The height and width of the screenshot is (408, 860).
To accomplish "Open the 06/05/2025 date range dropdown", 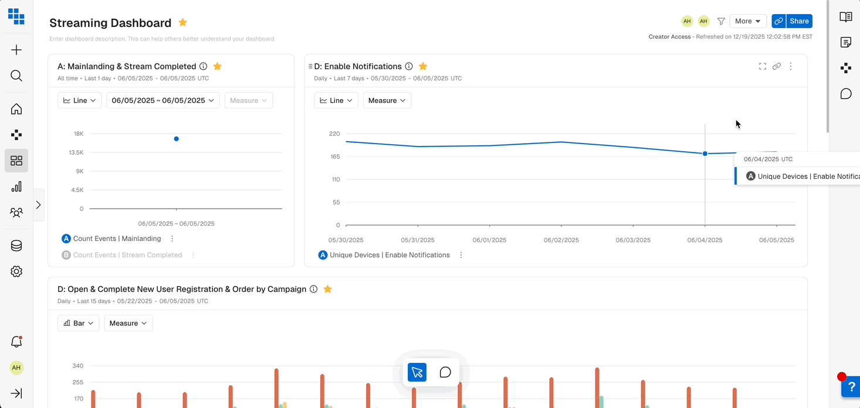I will click(163, 100).
